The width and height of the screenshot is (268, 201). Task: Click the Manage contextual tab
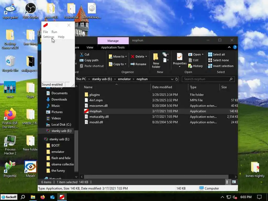click(113, 41)
